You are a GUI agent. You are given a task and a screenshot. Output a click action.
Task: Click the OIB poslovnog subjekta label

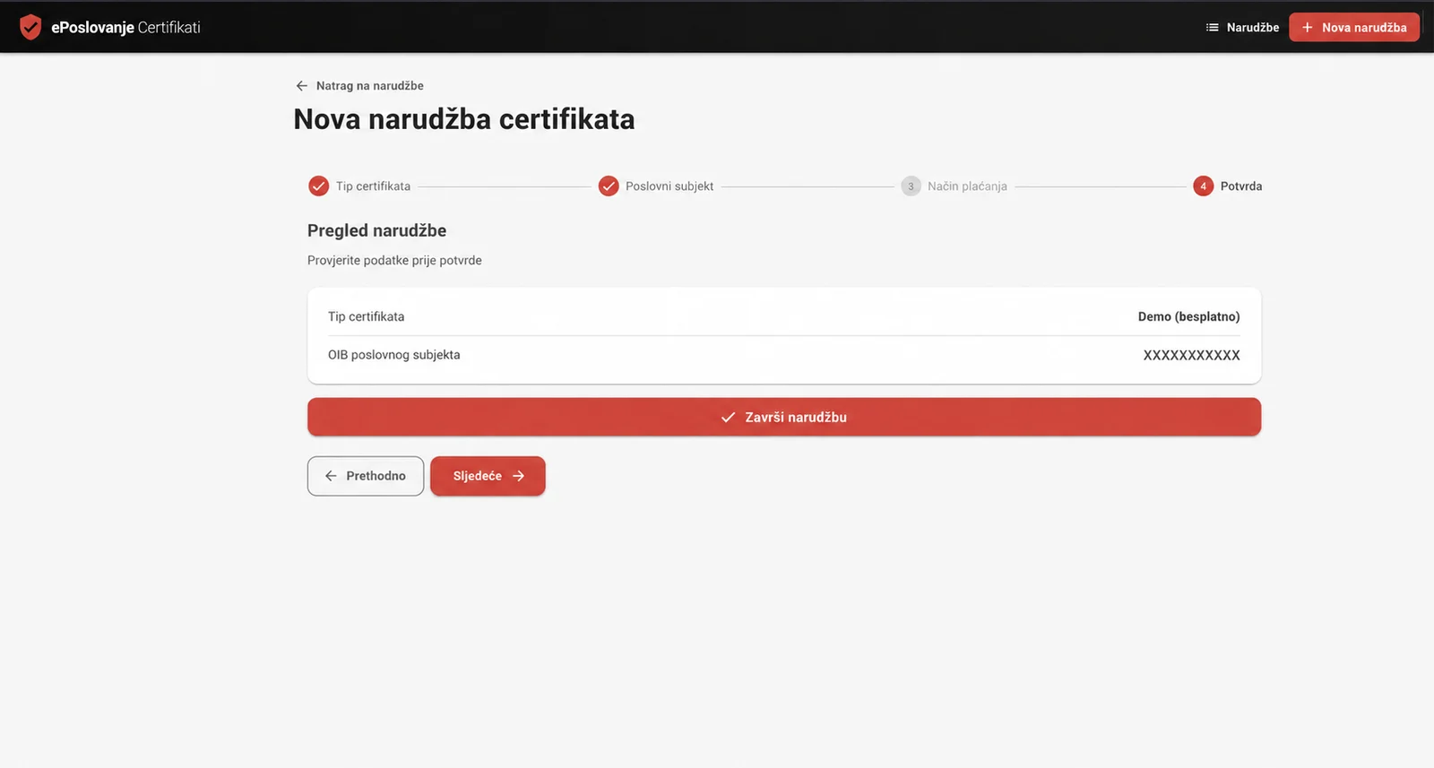pos(394,355)
